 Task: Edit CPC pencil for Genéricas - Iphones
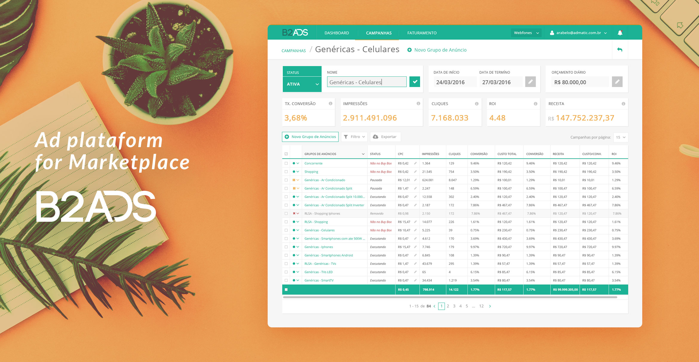coord(415,247)
